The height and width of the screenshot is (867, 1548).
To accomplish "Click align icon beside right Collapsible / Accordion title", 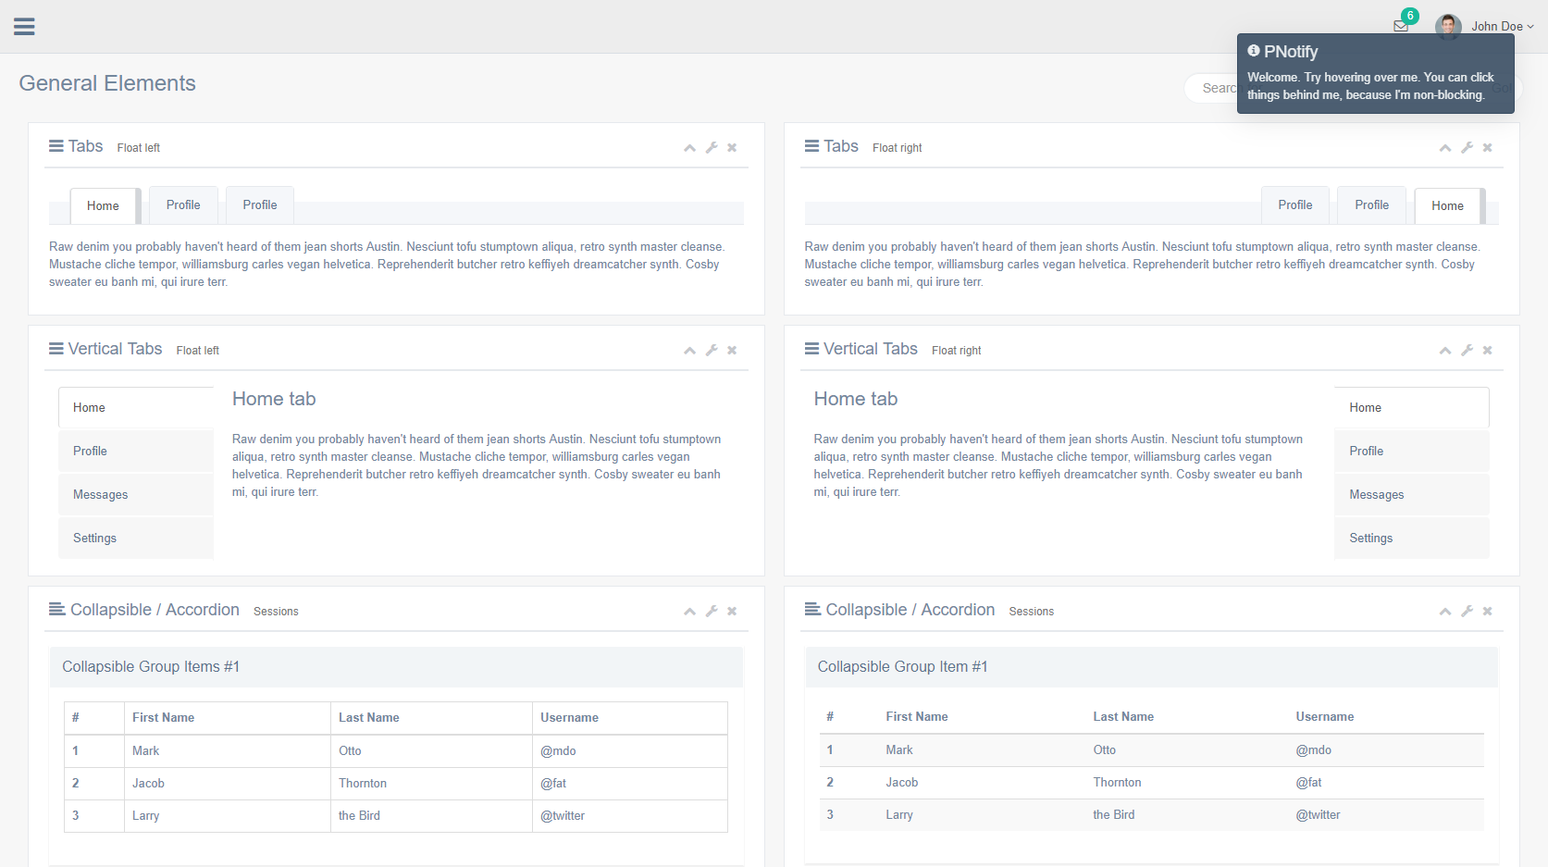I will click(812, 609).
